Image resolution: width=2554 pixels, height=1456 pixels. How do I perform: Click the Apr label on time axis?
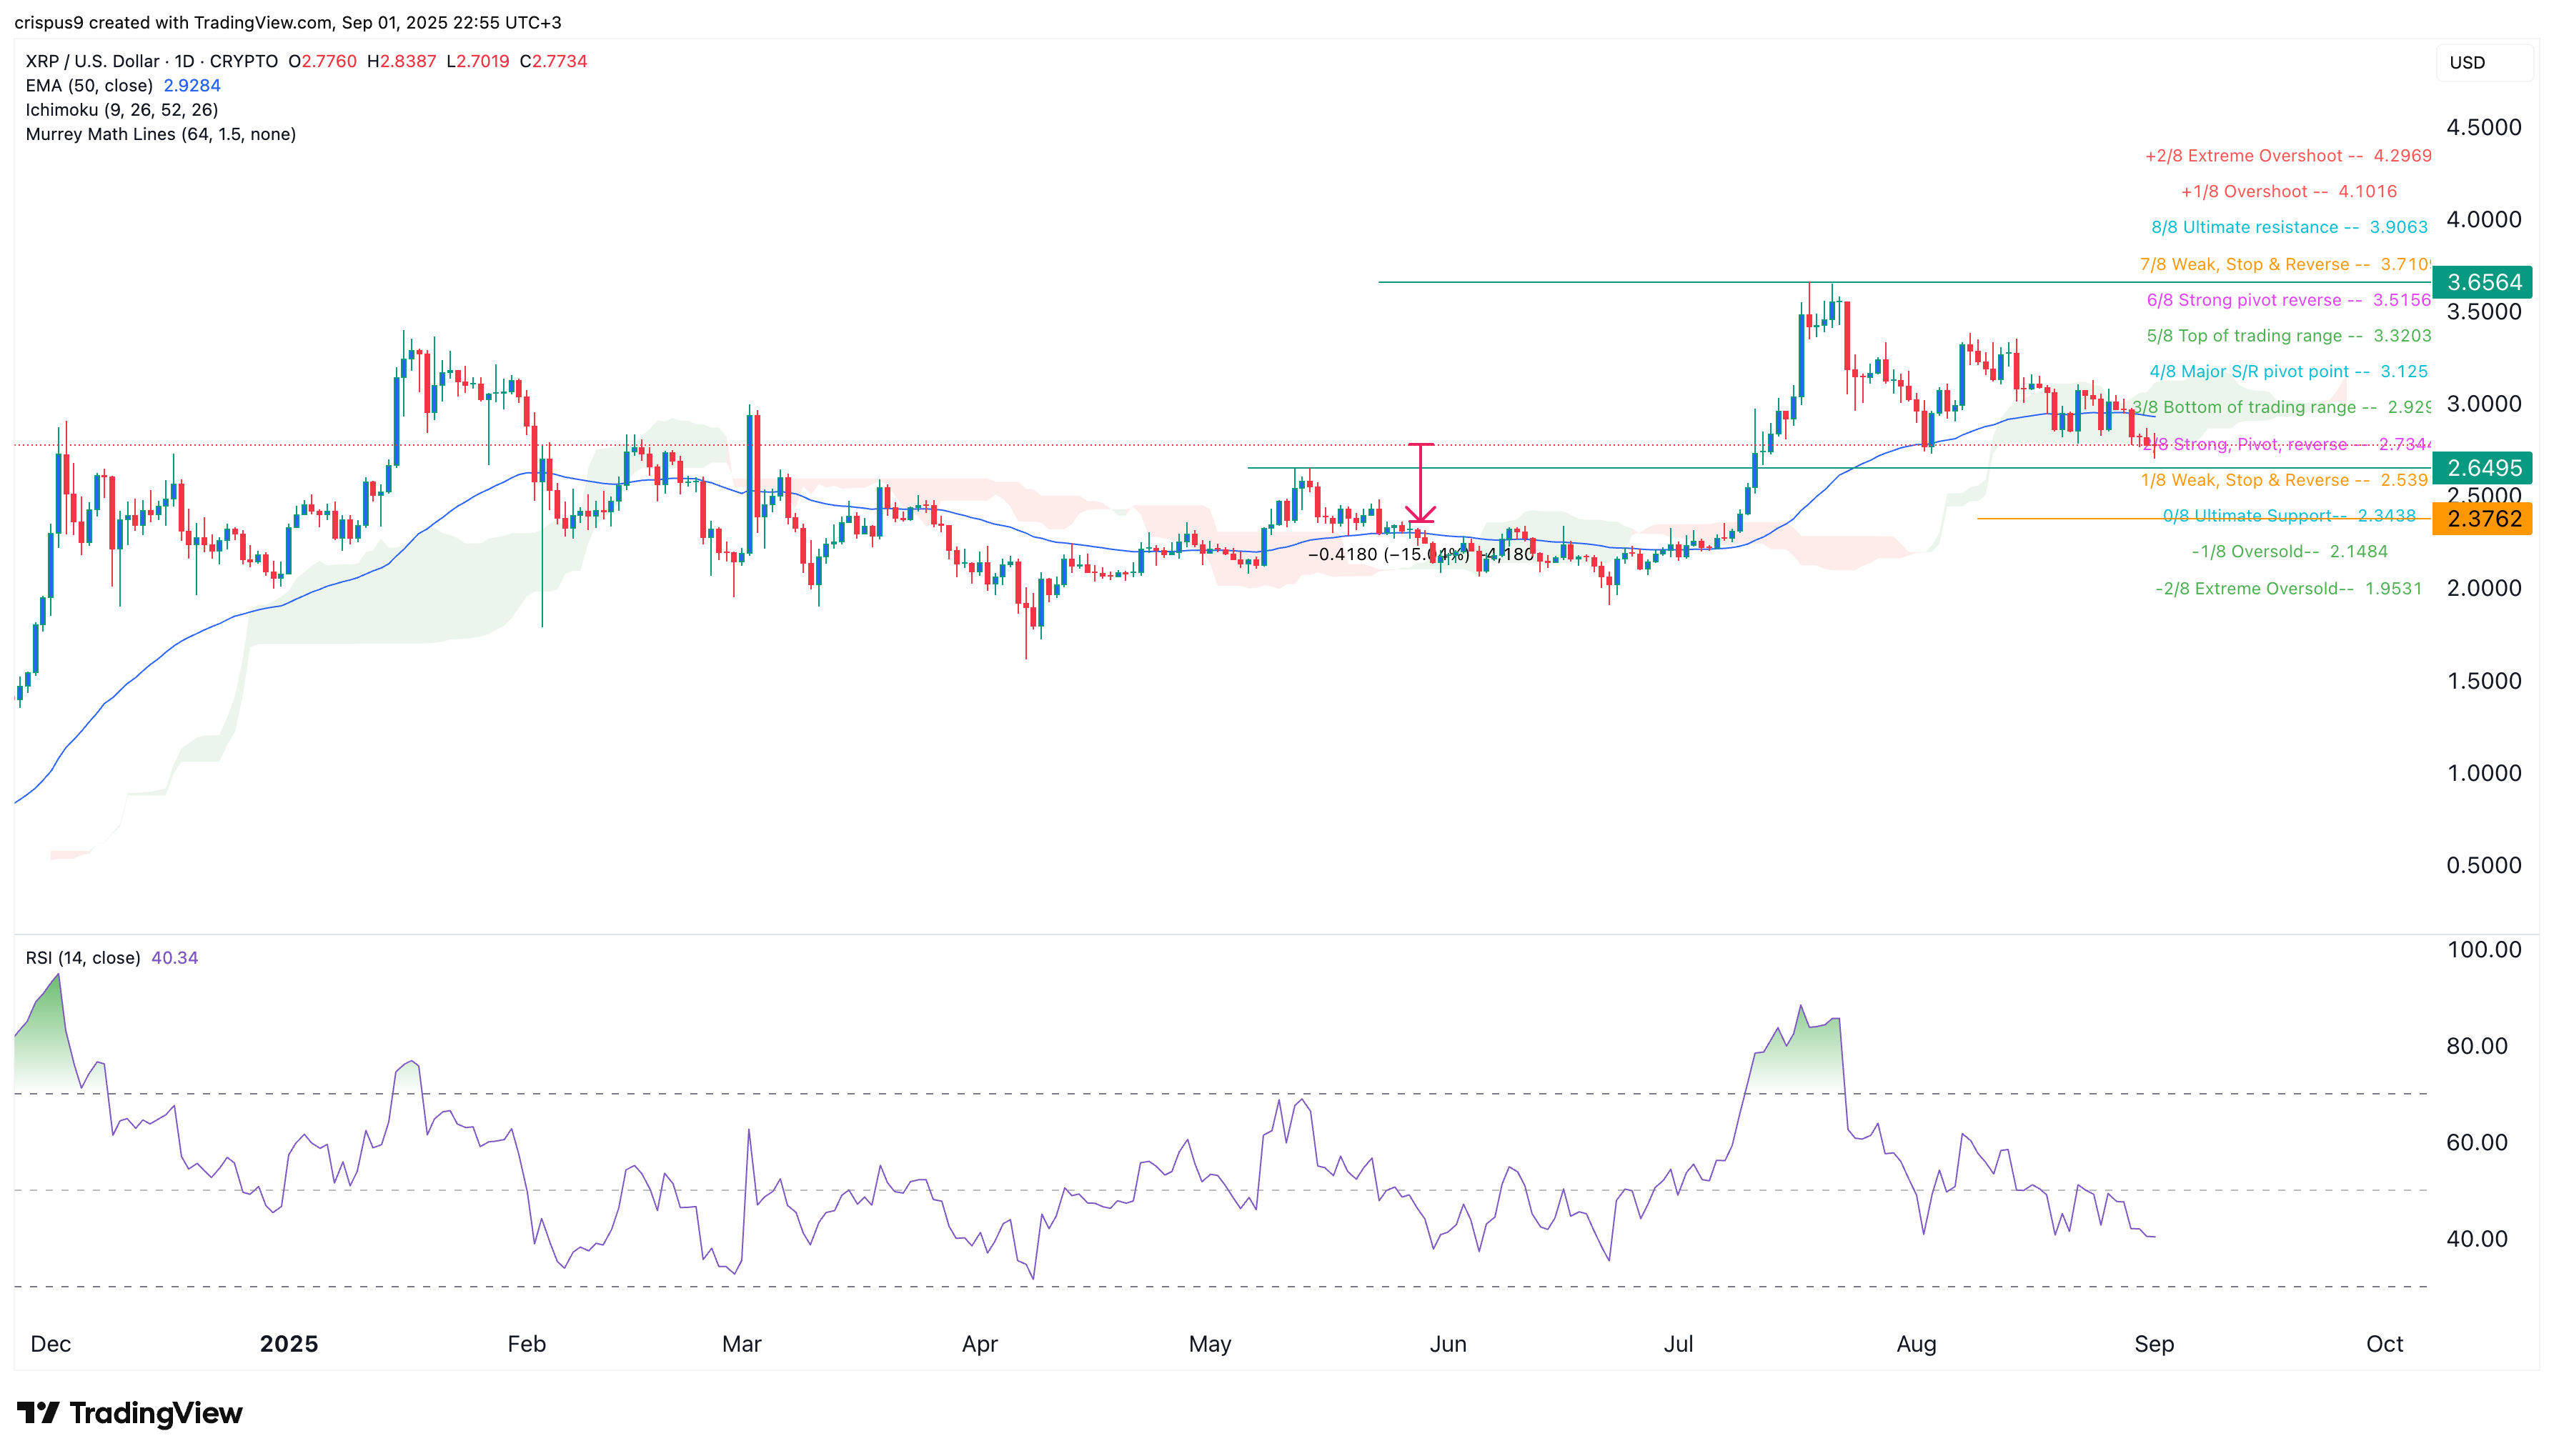[980, 1344]
